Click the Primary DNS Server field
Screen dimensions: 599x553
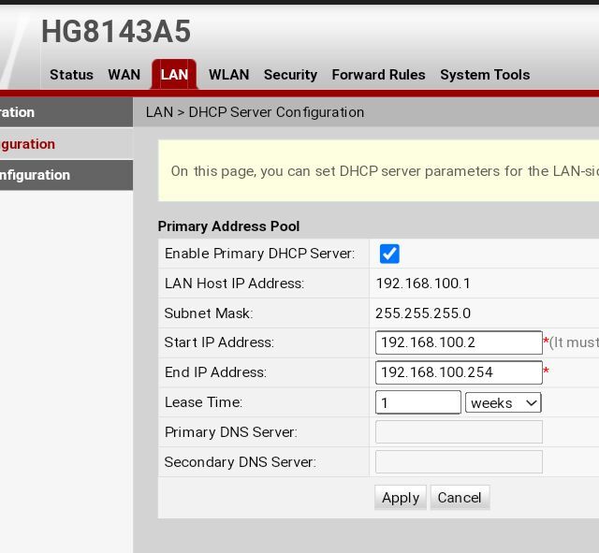[x=459, y=432]
